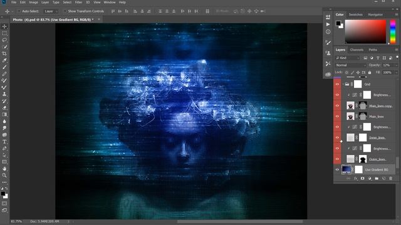Pick a color in the red color field

tap(365, 32)
